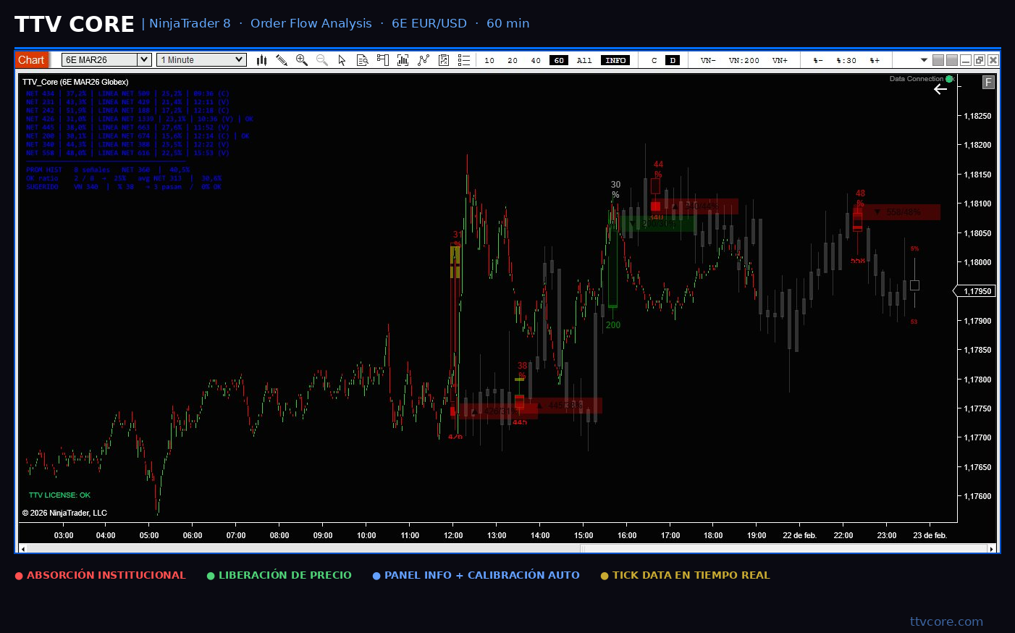This screenshot has width=1015, height=633.
Task: Toggle the C mode button
Action: pos(654,61)
